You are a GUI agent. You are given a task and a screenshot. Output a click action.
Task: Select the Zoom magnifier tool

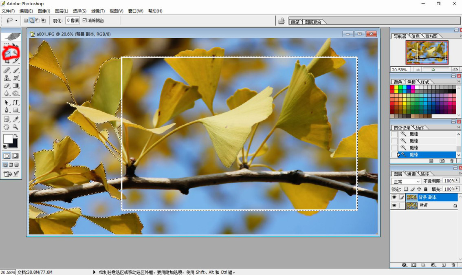coord(15,127)
